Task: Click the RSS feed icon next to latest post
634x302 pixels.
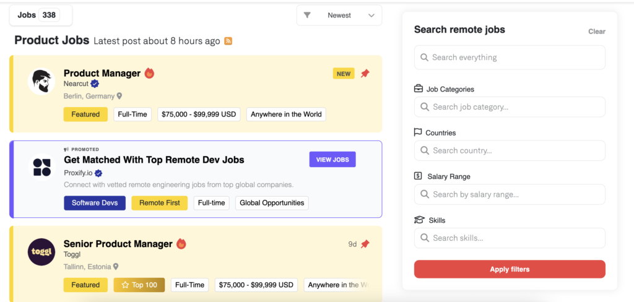Action: point(228,41)
